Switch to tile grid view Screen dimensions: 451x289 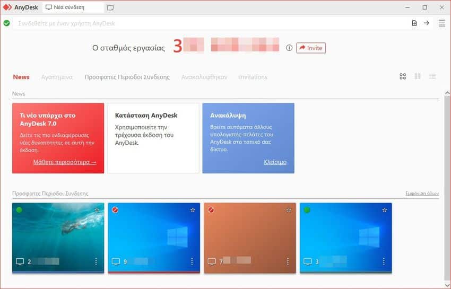pyautogui.click(x=403, y=76)
